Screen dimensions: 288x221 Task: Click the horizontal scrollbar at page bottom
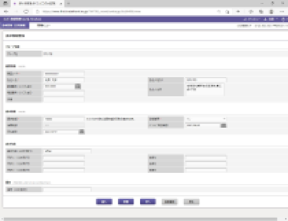141,219
